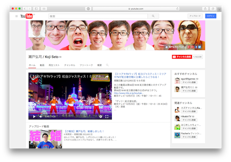Switch to the 動画 tab
This screenshot has width=231, height=162.
[42, 65]
